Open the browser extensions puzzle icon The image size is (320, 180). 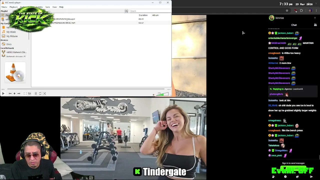pos(301,10)
